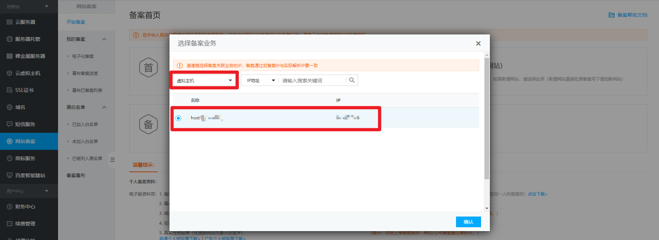Close the 选择备案业务 dialog
This screenshot has height=240, width=659.
point(478,43)
